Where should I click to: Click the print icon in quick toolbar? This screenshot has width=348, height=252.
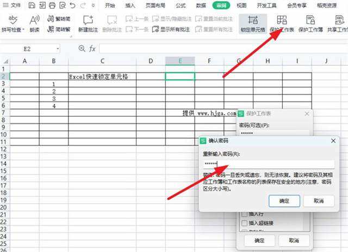click(52, 5)
